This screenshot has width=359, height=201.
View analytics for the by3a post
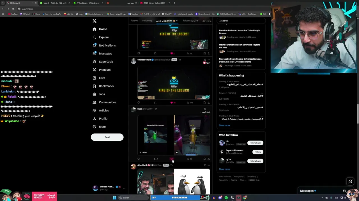click(189, 159)
